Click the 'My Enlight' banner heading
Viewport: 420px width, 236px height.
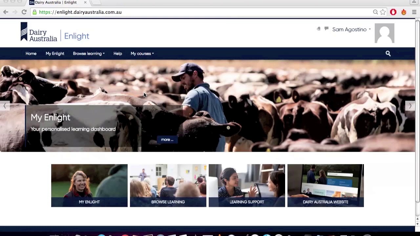pos(51,117)
